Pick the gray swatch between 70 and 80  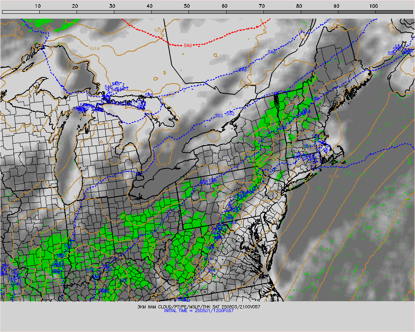point(282,12)
